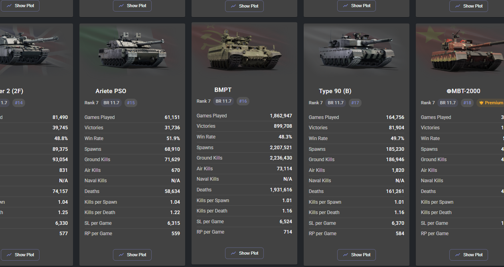Open the BMPT vehicle title
The width and height of the screenshot is (504, 267).
click(x=223, y=90)
